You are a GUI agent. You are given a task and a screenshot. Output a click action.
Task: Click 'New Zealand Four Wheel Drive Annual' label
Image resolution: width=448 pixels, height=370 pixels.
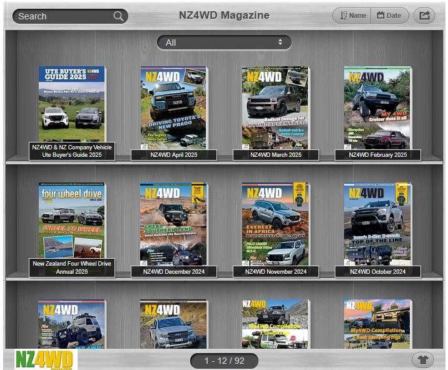click(x=72, y=267)
